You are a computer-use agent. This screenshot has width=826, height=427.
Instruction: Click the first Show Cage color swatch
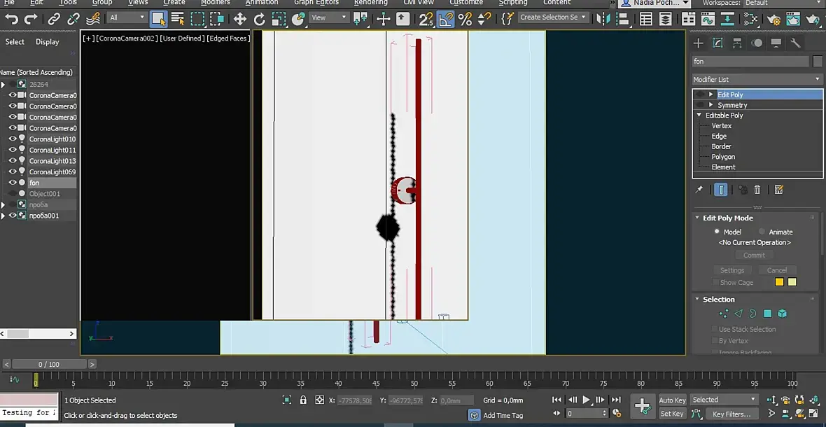(779, 282)
